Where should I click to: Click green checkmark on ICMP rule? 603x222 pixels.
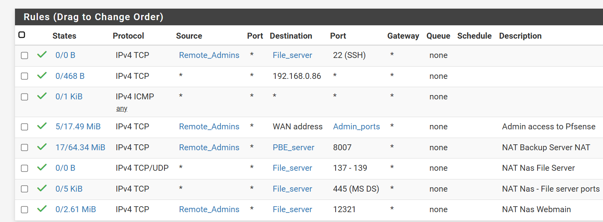coord(42,96)
